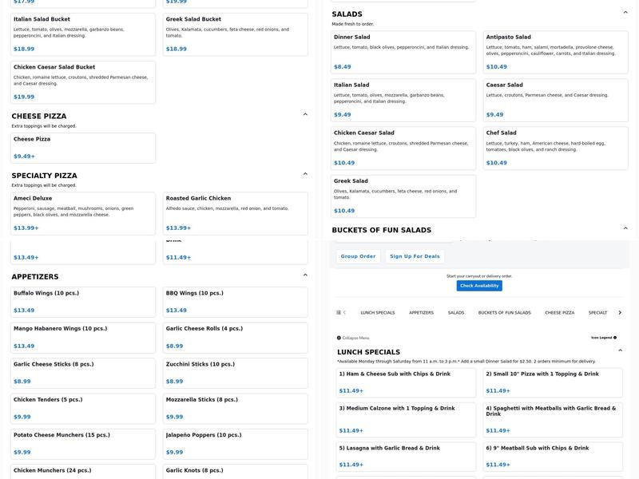Collapse the Lunch Specials section

tap(621, 350)
